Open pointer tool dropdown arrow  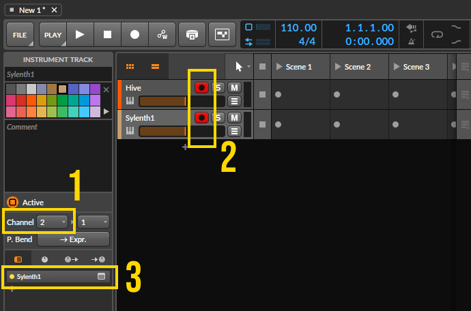pos(248,66)
